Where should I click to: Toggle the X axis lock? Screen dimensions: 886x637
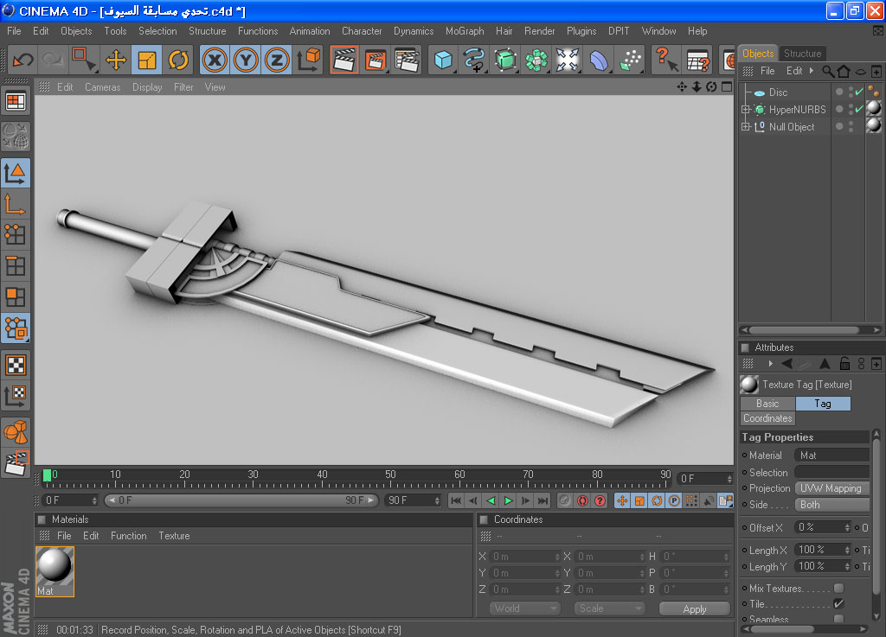(x=215, y=60)
